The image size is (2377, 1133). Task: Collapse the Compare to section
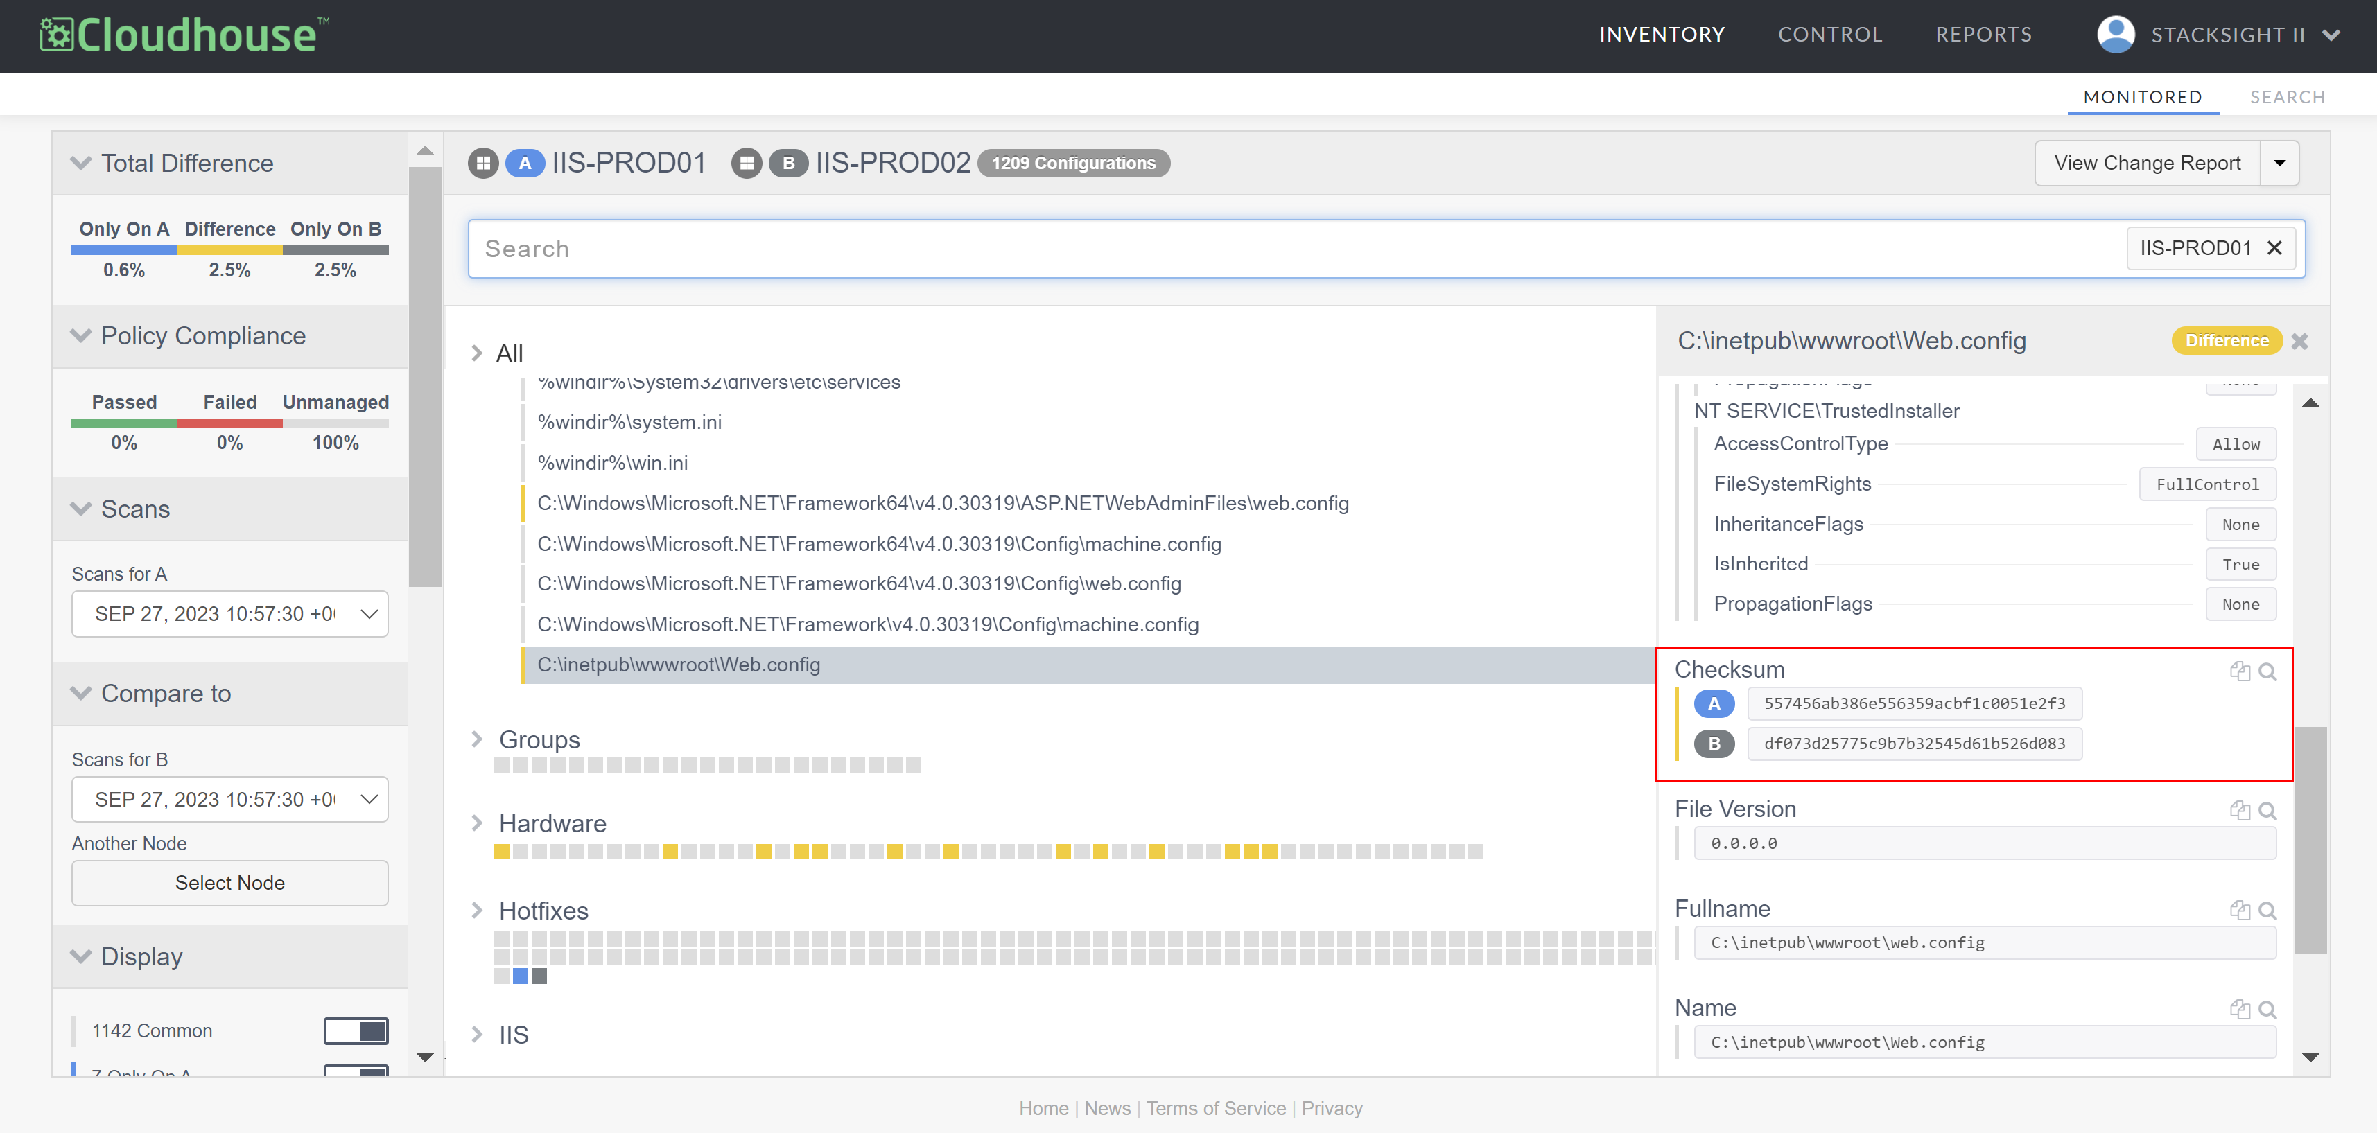(81, 694)
